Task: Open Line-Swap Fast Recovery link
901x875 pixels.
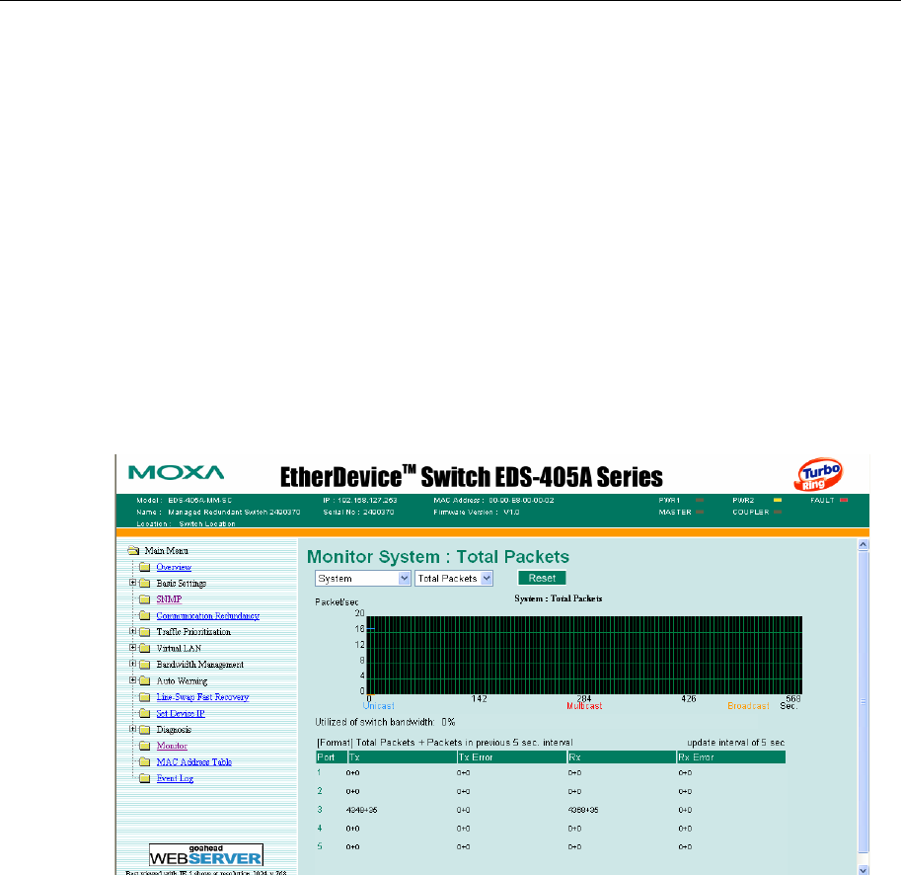Action: coord(203,697)
